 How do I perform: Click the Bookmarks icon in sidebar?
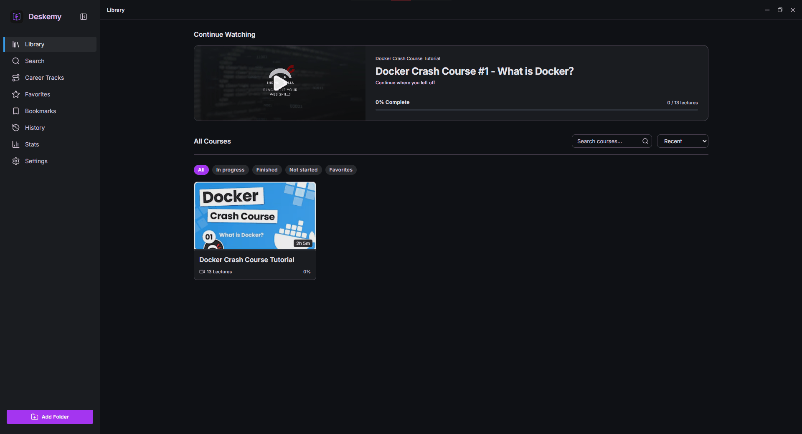[16, 111]
